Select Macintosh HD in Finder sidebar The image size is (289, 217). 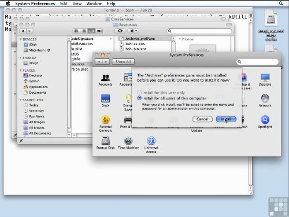point(37,50)
